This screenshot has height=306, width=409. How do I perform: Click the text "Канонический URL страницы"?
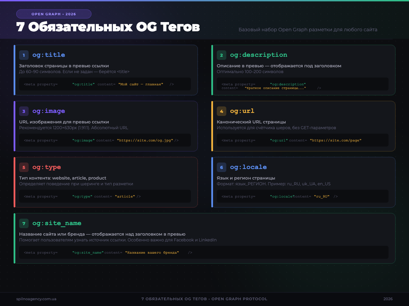pyautogui.click(x=252, y=122)
